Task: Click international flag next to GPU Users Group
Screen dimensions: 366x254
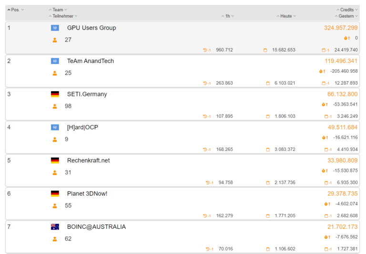Action: click(55, 28)
